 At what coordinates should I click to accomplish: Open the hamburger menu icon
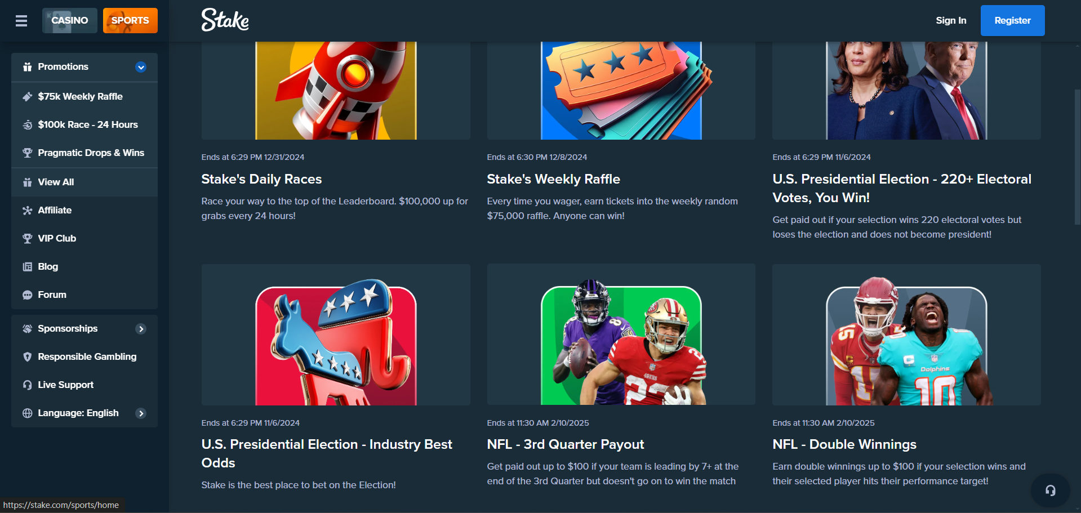pos(21,21)
